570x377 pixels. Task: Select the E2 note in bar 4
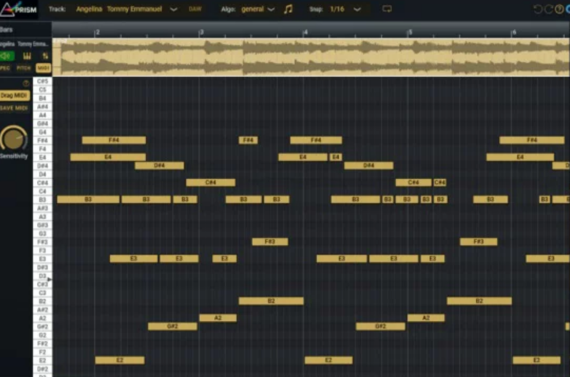click(328, 360)
